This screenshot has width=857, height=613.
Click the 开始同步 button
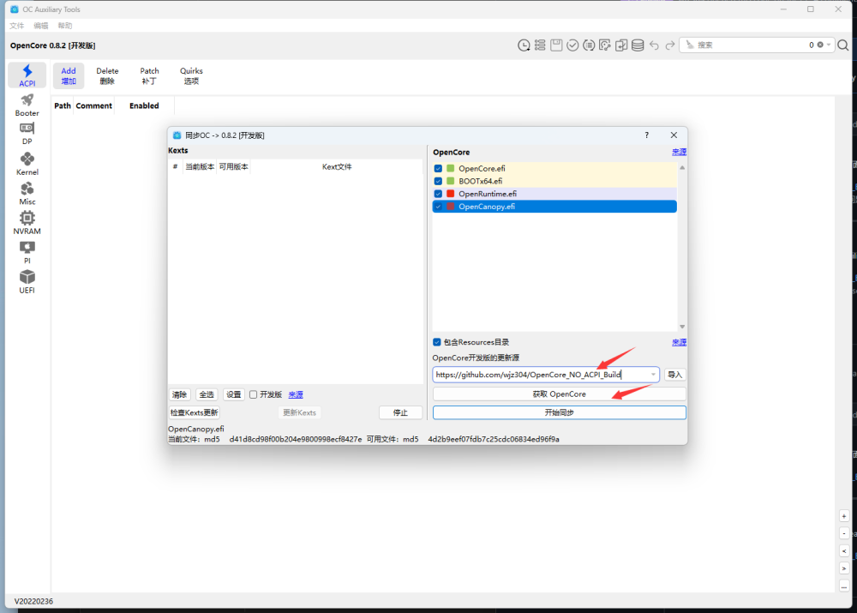click(559, 412)
